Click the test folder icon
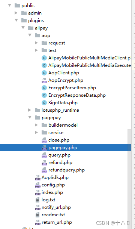 pyautogui.click(x=44, y=50)
